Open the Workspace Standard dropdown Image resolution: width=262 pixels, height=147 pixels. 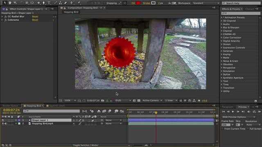pos(206,3)
